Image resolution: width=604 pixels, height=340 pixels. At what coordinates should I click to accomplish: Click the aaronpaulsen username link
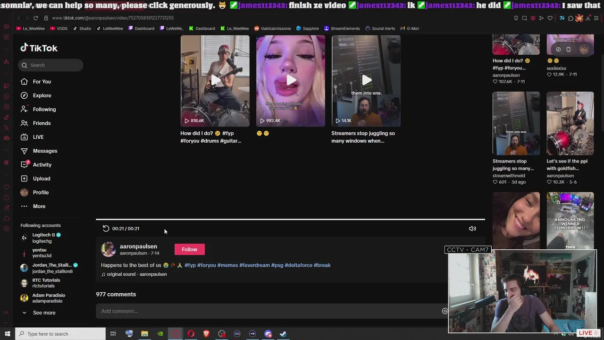(x=138, y=246)
